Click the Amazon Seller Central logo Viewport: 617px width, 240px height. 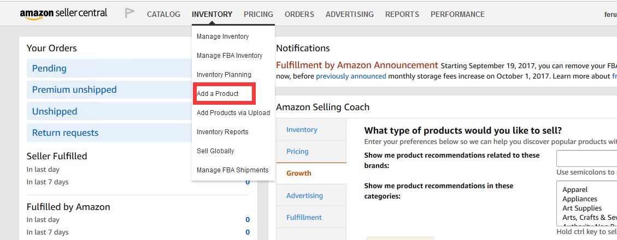pos(63,14)
